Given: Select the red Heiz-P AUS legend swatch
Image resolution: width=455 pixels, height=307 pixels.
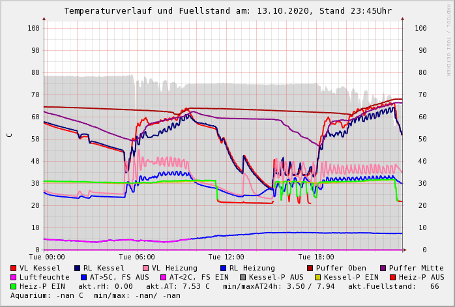Looking at the screenshot, I should tap(392, 277).
